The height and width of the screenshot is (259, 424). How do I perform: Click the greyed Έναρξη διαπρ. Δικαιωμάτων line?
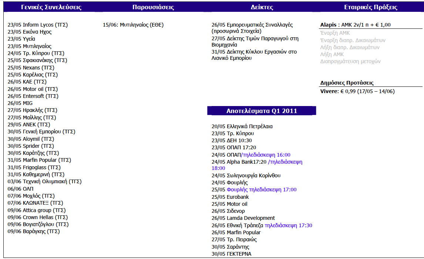[x=353, y=40]
